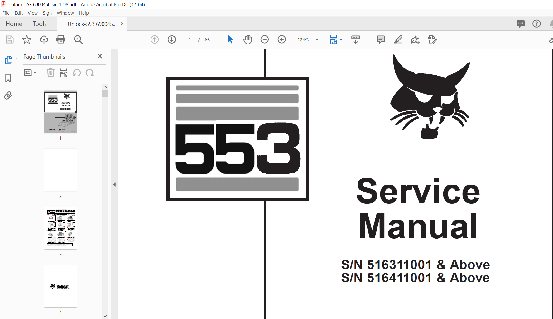Go to the next page arrow
The image size is (553, 319).
point(172,40)
